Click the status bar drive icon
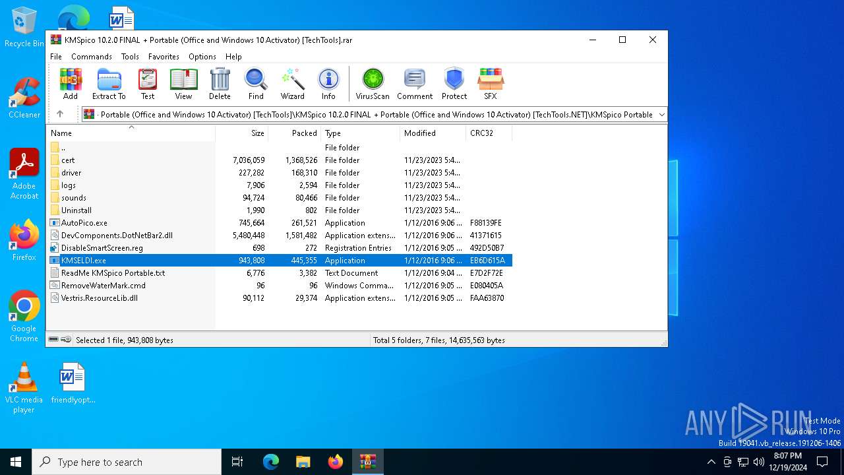 (53, 340)
